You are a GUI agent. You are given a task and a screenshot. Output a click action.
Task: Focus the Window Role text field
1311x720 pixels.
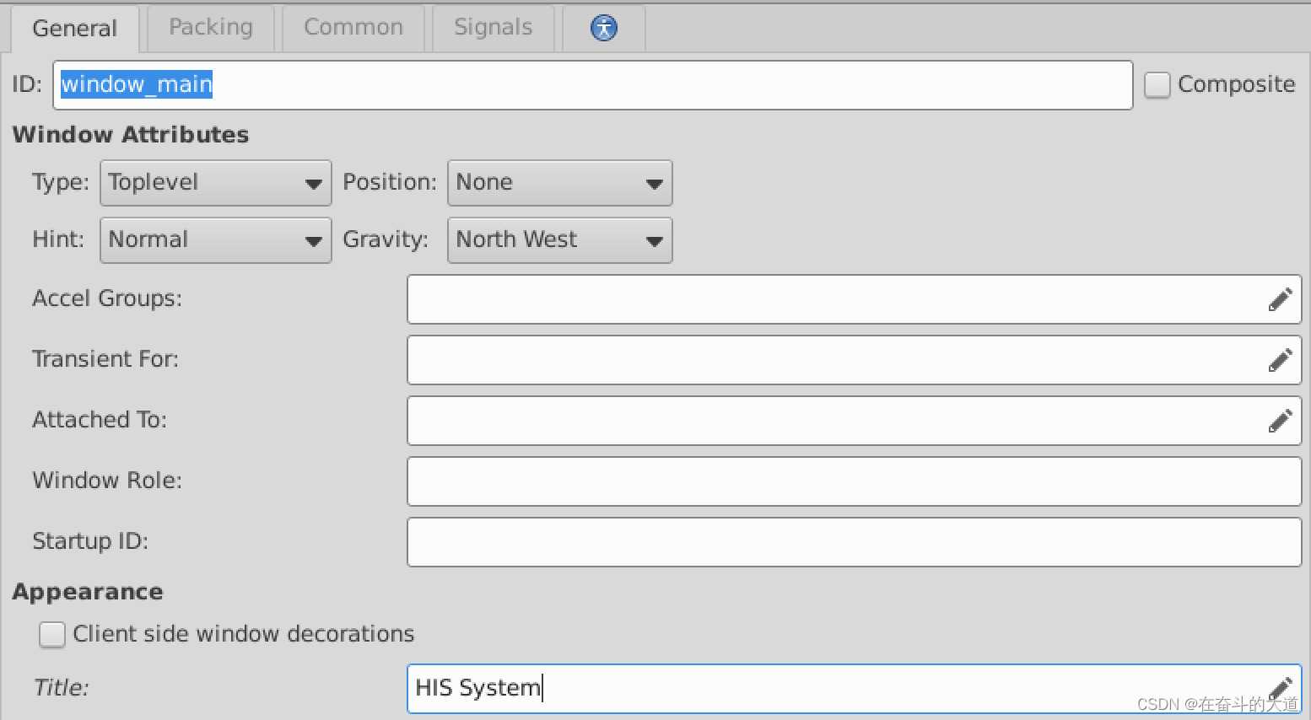click(x=855, y=481)
